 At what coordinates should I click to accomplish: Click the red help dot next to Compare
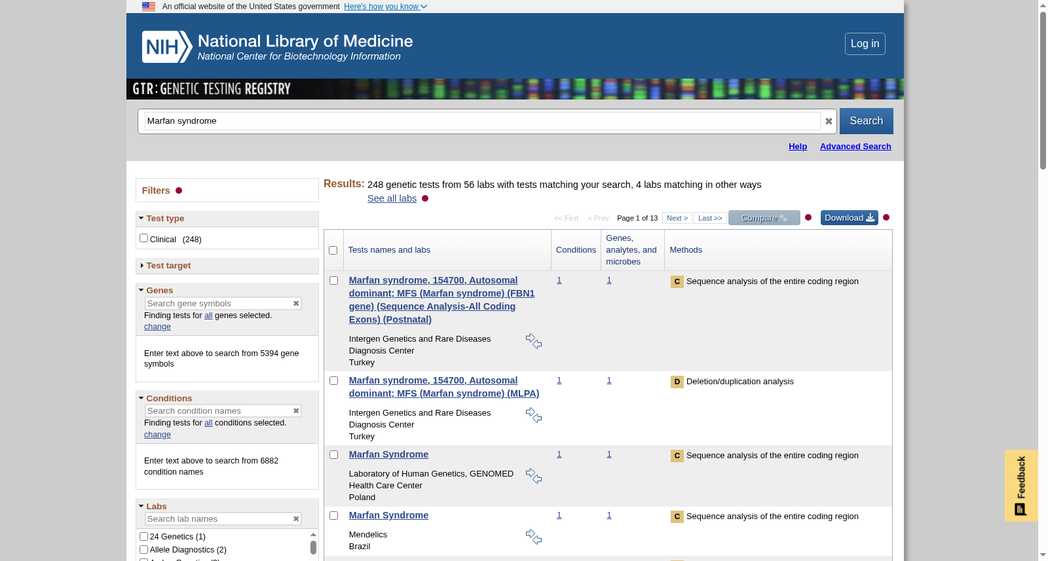click(x=808, y=217)
